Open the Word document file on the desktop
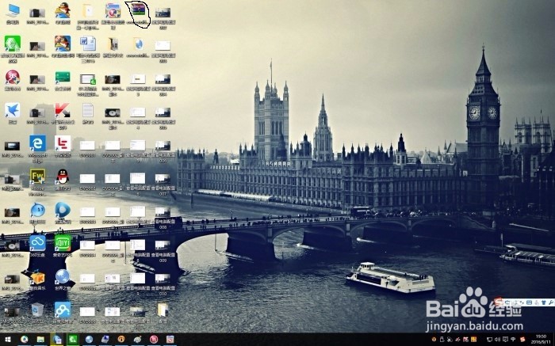Screen dimensions: 555x346 click(x=88, y=44)
